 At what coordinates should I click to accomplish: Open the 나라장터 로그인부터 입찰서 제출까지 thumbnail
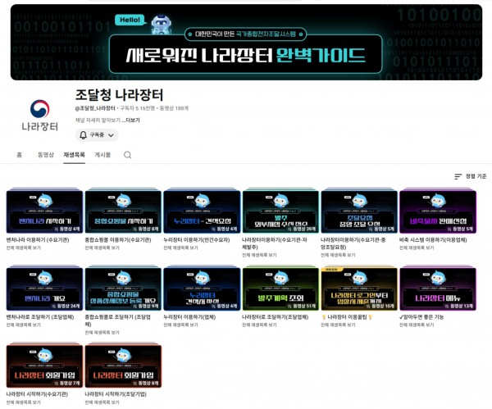click(359, 289)
